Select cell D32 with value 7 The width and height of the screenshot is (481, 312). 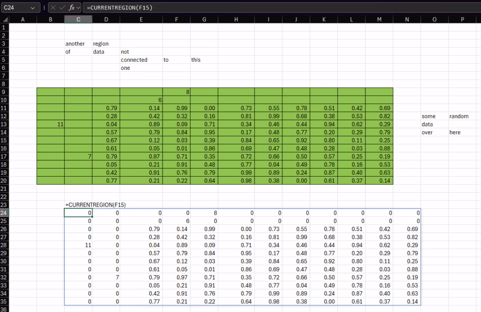pyautogui.click(x=106, y=277)
